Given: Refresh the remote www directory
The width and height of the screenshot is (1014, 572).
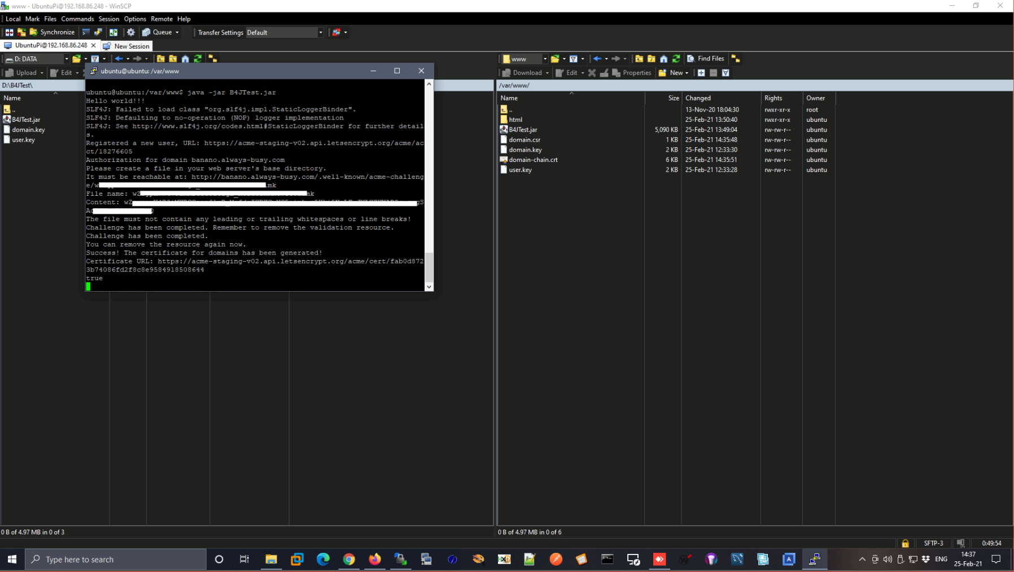Looking at the screenshot, I should 676,59.
